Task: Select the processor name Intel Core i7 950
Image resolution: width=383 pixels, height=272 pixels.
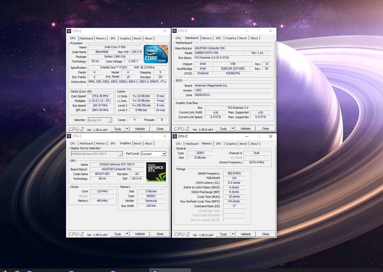Action: coord(115,47)
